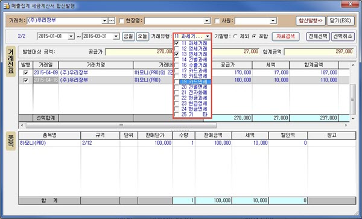Click the 닫기(ESC) button

(x=340, y=21)
